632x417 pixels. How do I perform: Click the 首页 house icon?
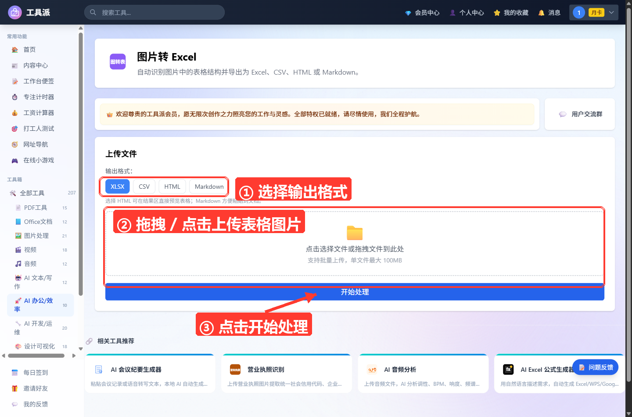[15, 50]
